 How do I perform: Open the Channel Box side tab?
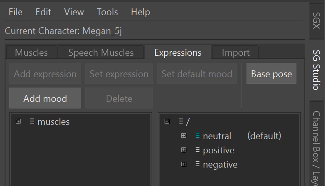317,147
